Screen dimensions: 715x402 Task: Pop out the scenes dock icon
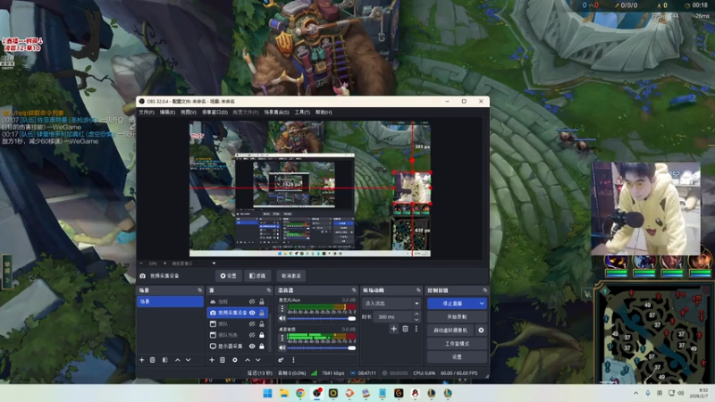tap(199, 290)
